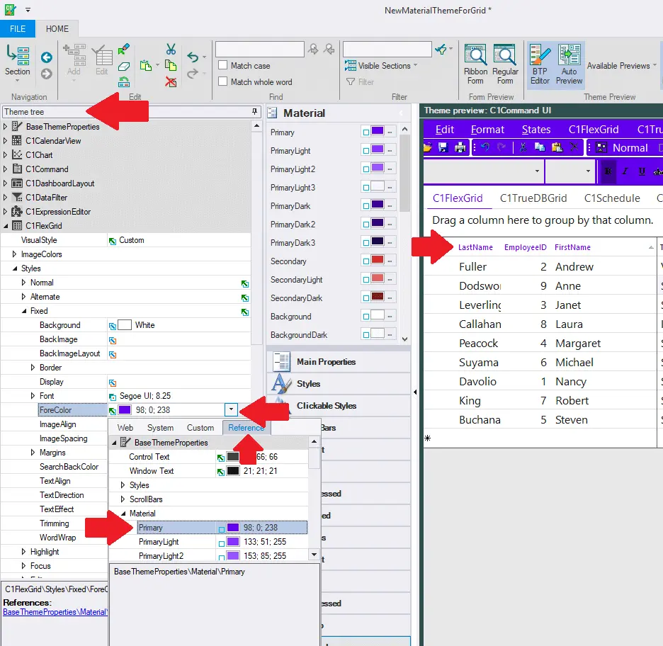Pin the Theme tree panel
Image resolution: width=663 pixels, height=646 pixels.
point(254,112)
